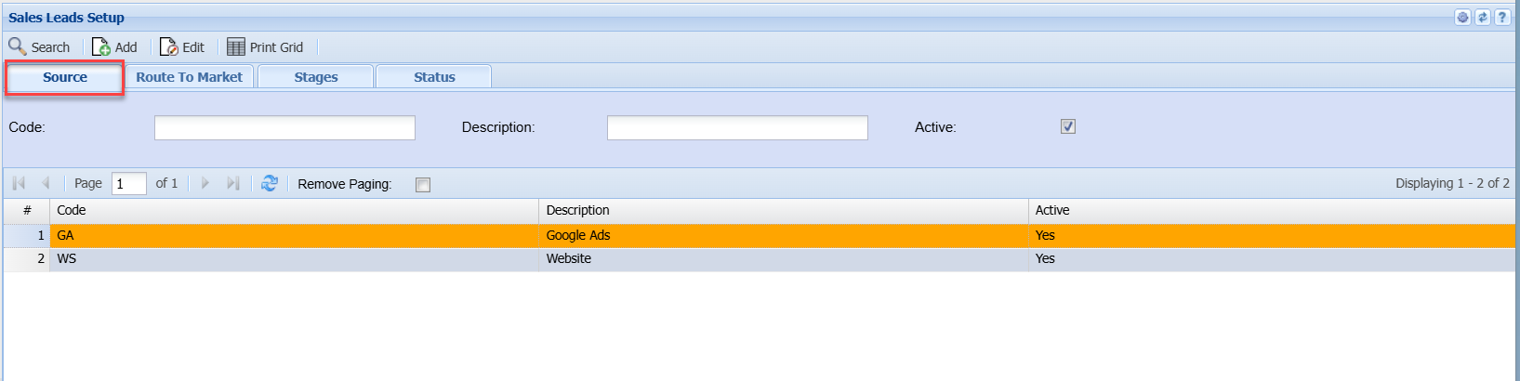Focus the Description text field
The height and width of the screenshot is (381, 1520).
click(737, 127)
